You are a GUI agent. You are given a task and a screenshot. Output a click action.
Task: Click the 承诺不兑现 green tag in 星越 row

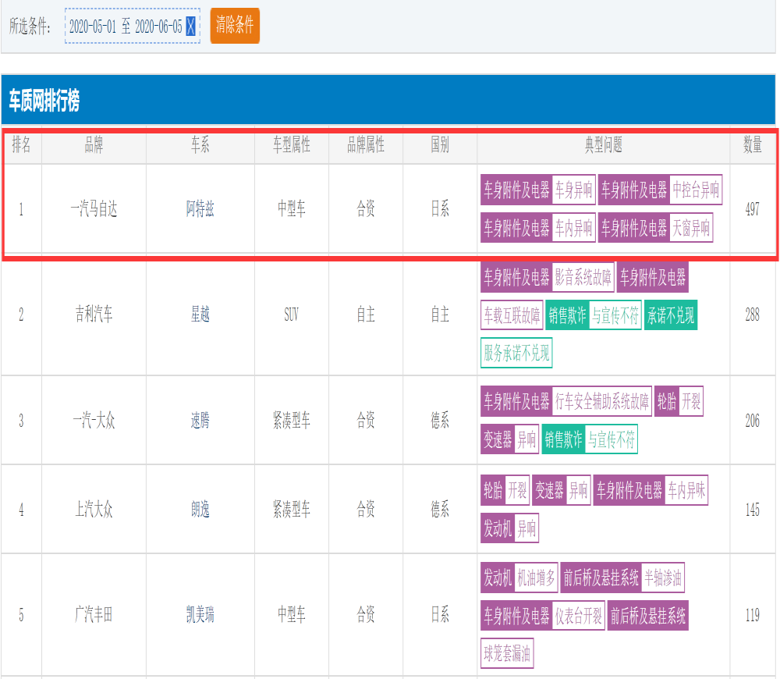point(671,315)
